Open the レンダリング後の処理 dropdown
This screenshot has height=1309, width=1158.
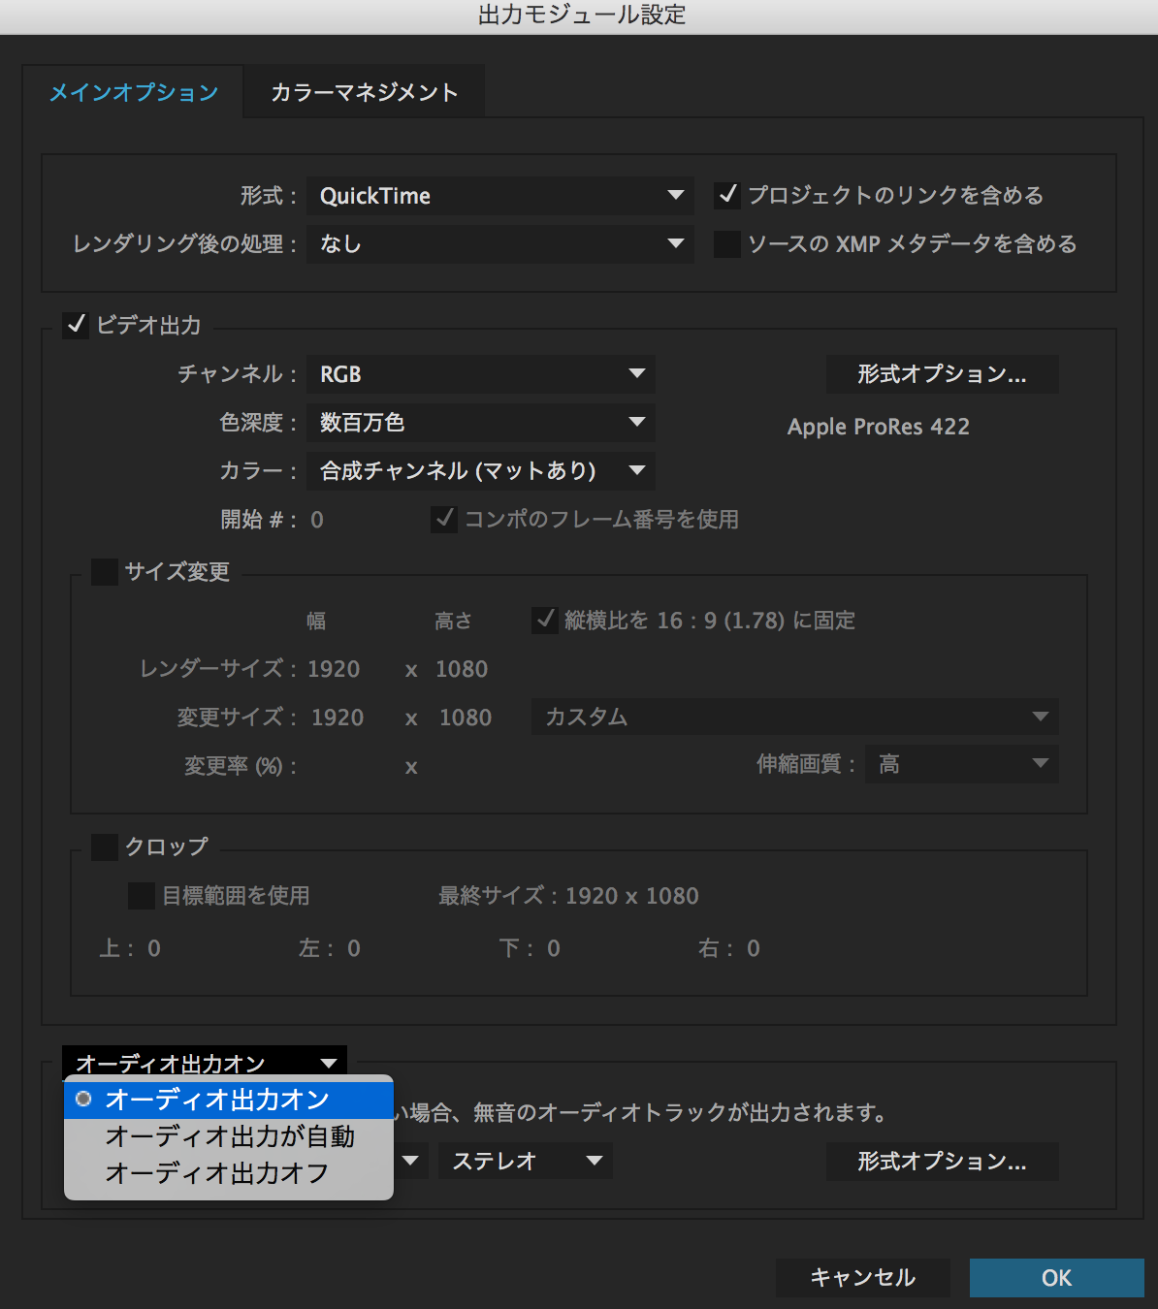pos(499,244)
